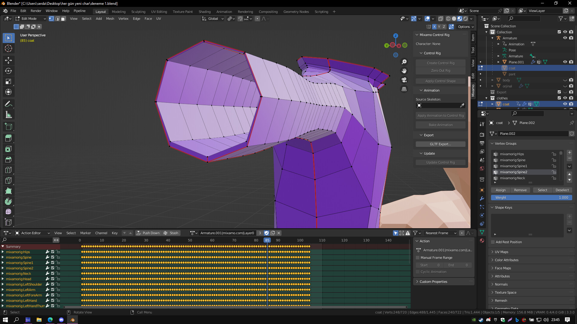
Task: Select the Annotate tool
Action: pyautogui.click(x=8, y=104)
